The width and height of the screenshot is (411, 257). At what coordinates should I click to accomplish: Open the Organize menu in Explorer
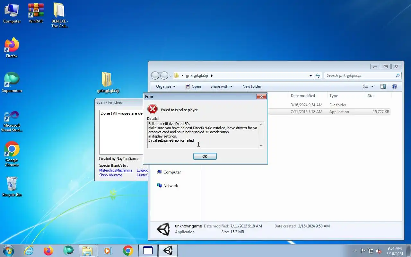166,86
